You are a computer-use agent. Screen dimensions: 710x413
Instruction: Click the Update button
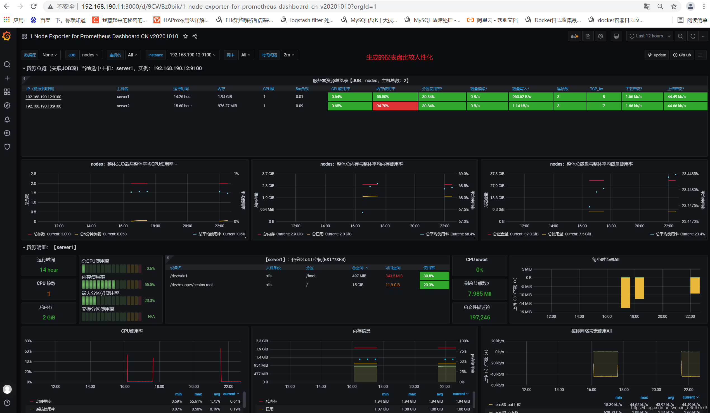coord(656,55)
